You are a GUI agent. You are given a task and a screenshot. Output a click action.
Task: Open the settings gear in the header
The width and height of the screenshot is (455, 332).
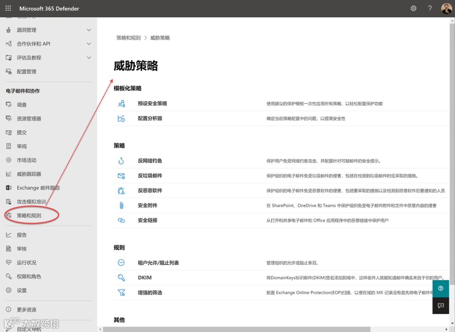pyautogui.click(x=414, y=8)
